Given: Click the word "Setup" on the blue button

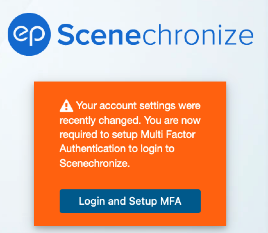Looking at the screenshot, I should pyautogui.click(x=141, y=201).
